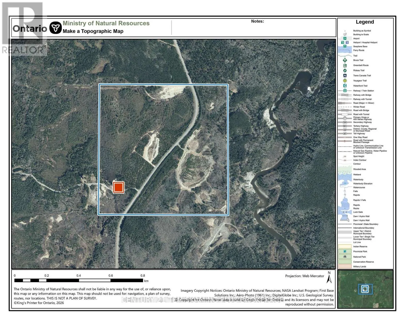The image size is (405, 313).
Task: Click the 'Make a Topographic Map' title
Action: 93,31
